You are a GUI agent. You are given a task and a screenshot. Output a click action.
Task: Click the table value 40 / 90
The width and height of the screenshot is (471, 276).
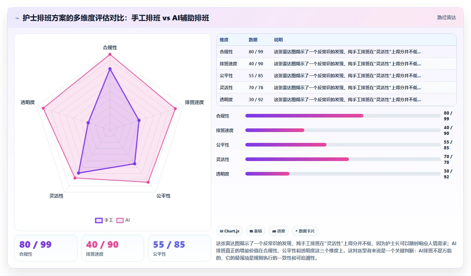point(256,64)
